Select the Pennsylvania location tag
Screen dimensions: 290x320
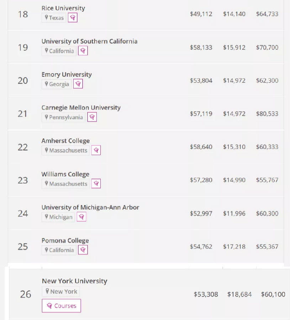[x=64, y=117]
